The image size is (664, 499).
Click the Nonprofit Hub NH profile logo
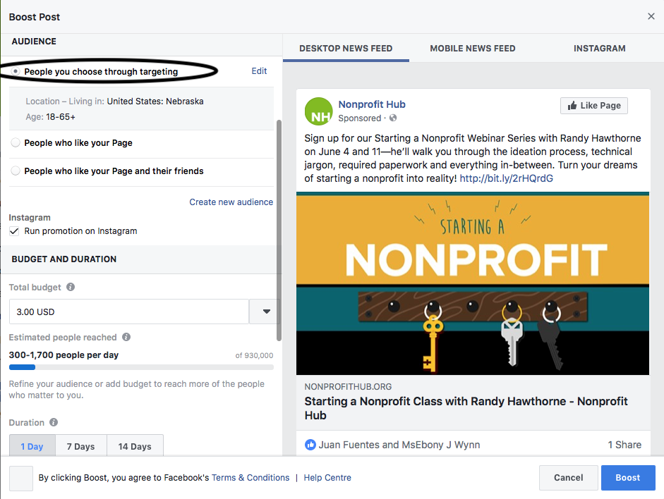[318, 111]
